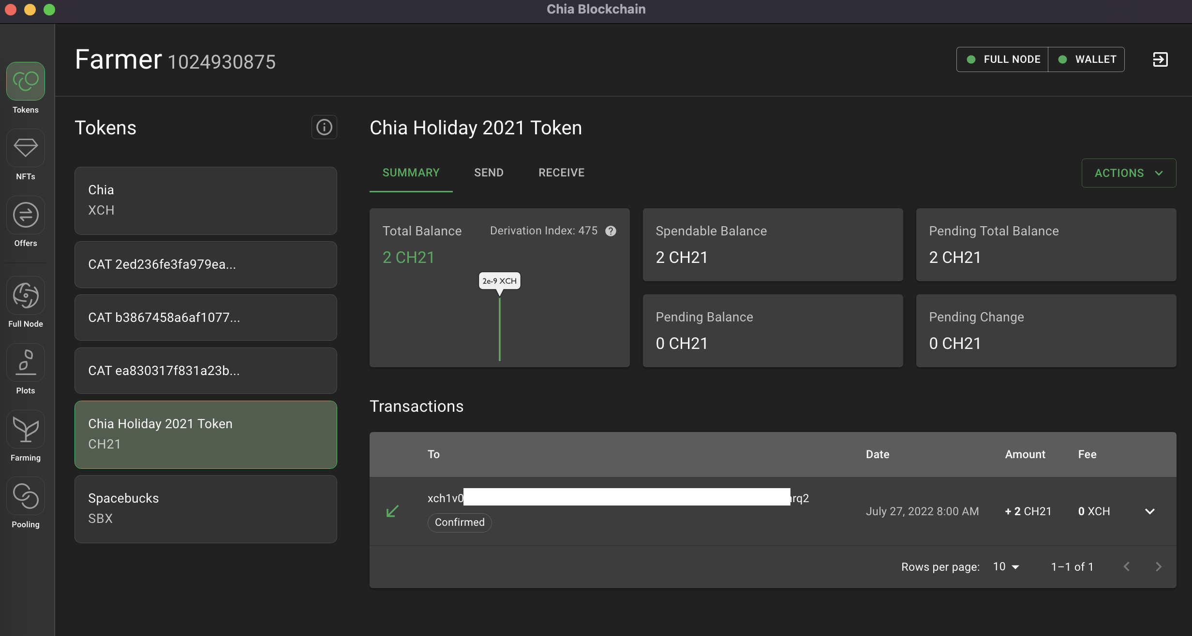Image resolution: width=1192 pixels, height=636 pixels.
Task: Click the FULL NODE status button
Action: pyautogui.click(x=1003, y=59)
